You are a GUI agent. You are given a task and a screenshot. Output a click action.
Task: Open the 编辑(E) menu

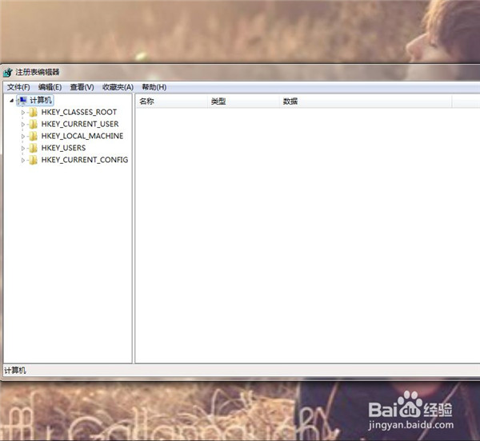click(50, 87)
